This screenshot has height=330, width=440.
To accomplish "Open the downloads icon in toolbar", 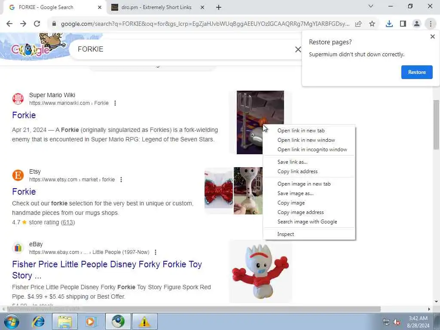I will pos(389,24).
